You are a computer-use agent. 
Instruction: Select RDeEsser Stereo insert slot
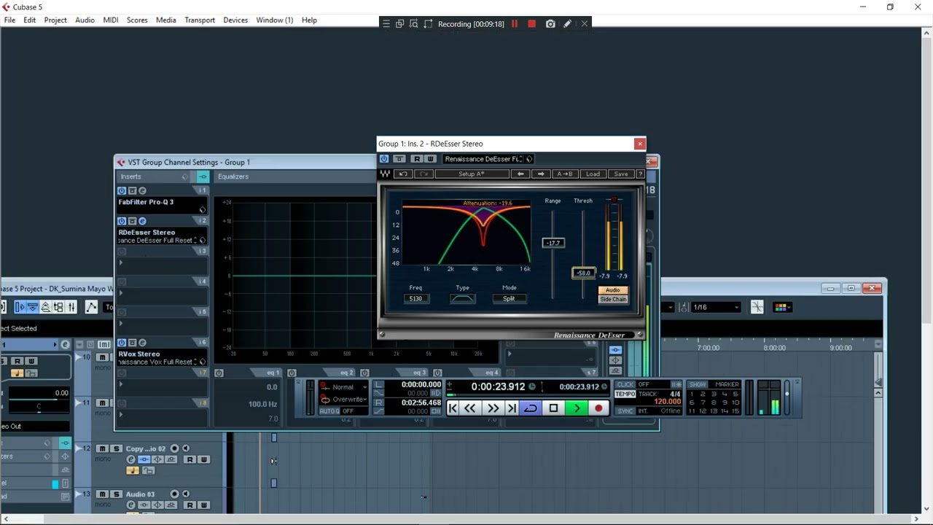click(162, 236)
